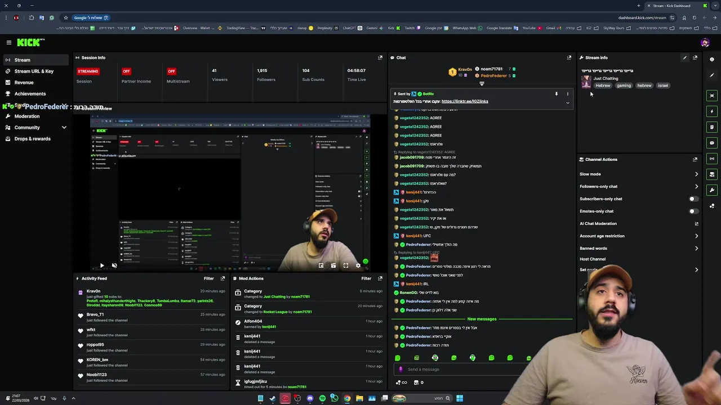Click KOREN_bm in the Activity Feed
The width and height of the screenshot is (721, 405).
coord(97,360)
